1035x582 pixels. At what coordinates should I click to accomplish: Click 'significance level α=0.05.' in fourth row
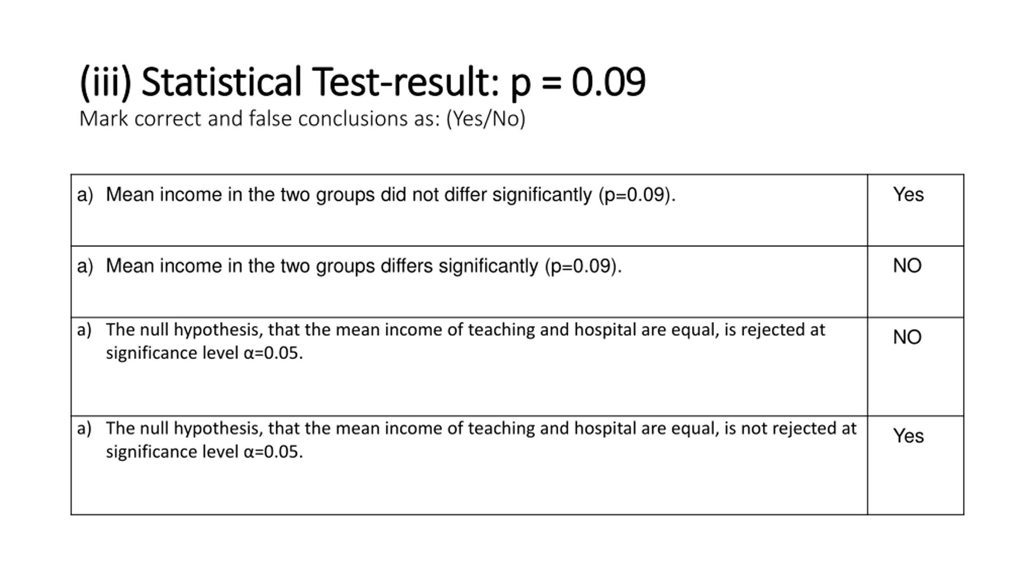[x=204, y=451]
